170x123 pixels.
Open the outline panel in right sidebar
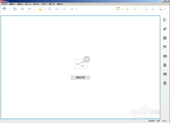pos(165,20)
